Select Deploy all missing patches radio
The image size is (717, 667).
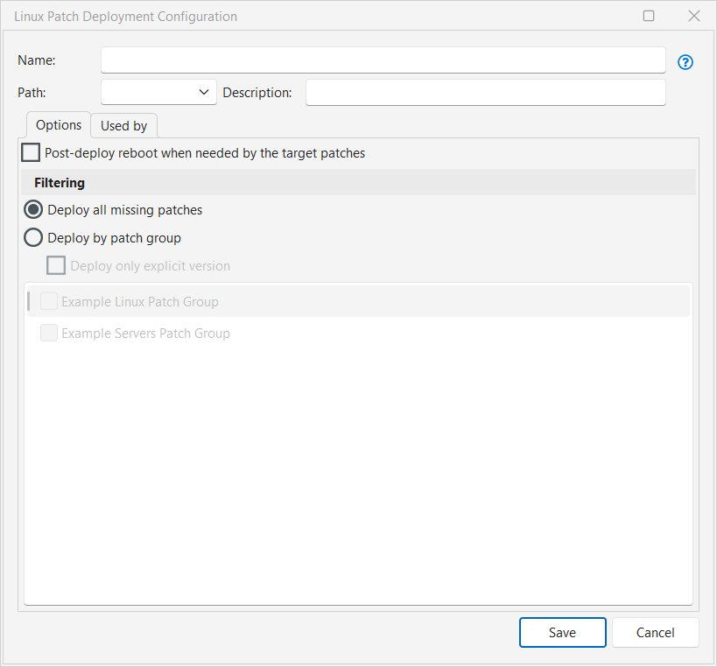(x=33, y=210)
